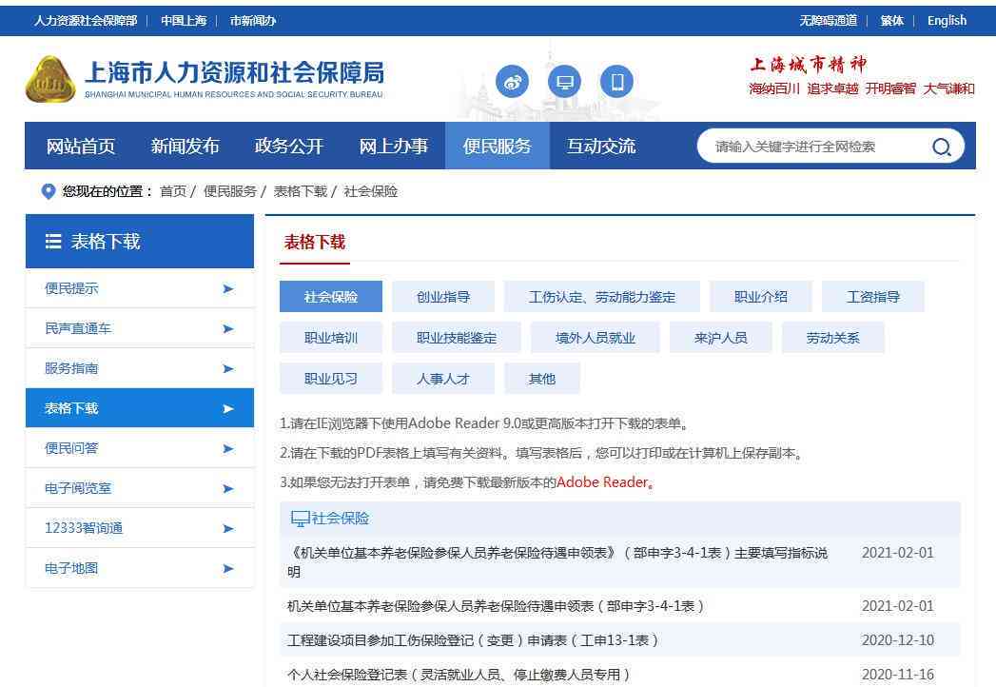
Task: Click the 上海市人力资源和社会保障局 site title
Action: point(234,73)
